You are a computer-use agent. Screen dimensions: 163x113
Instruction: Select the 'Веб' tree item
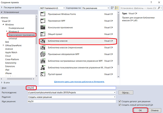(x=7, y=42)
